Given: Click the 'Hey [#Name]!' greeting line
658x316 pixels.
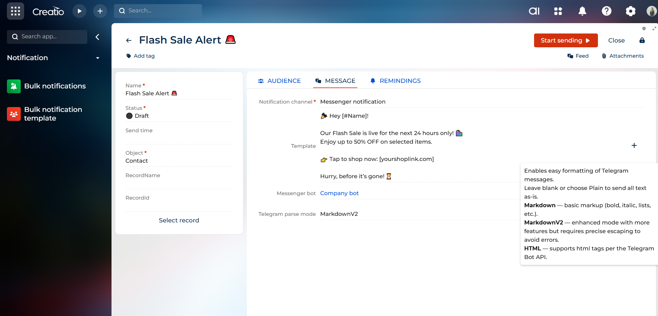Looking at the screenshot, I should click(x=345, y=116).
